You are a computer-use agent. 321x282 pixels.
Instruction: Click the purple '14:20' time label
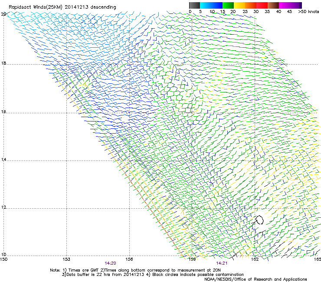point(110,263)
